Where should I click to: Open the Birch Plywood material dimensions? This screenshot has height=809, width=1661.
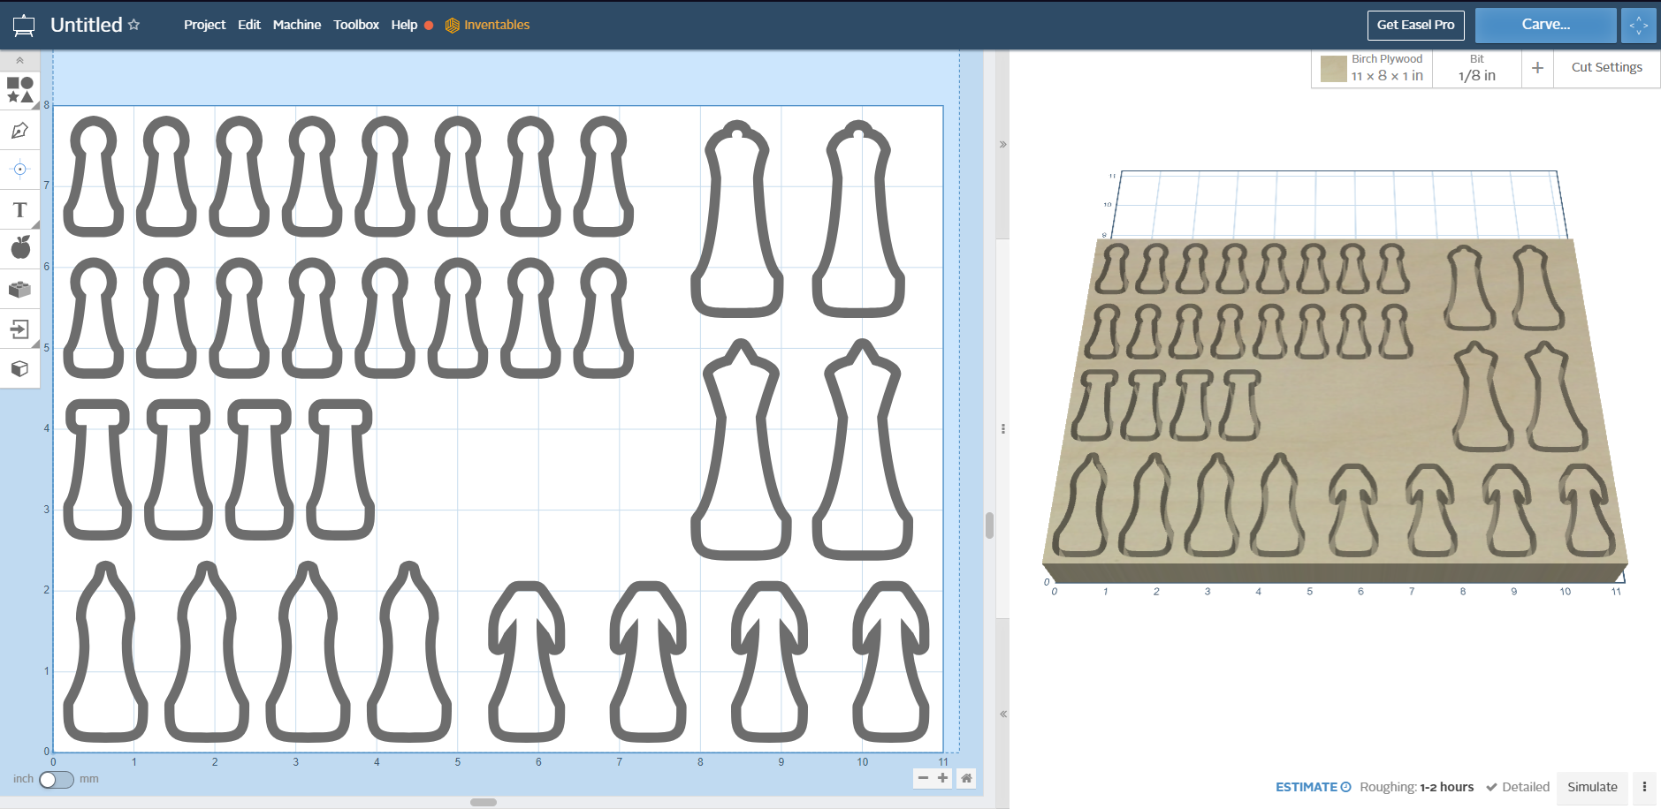coord(1387,76)
